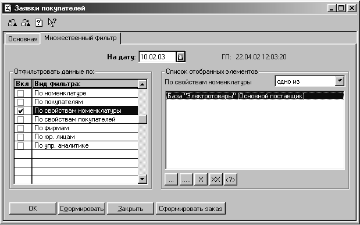Click the window title bar application icon
360x225 pixels.
pos(8,8)
